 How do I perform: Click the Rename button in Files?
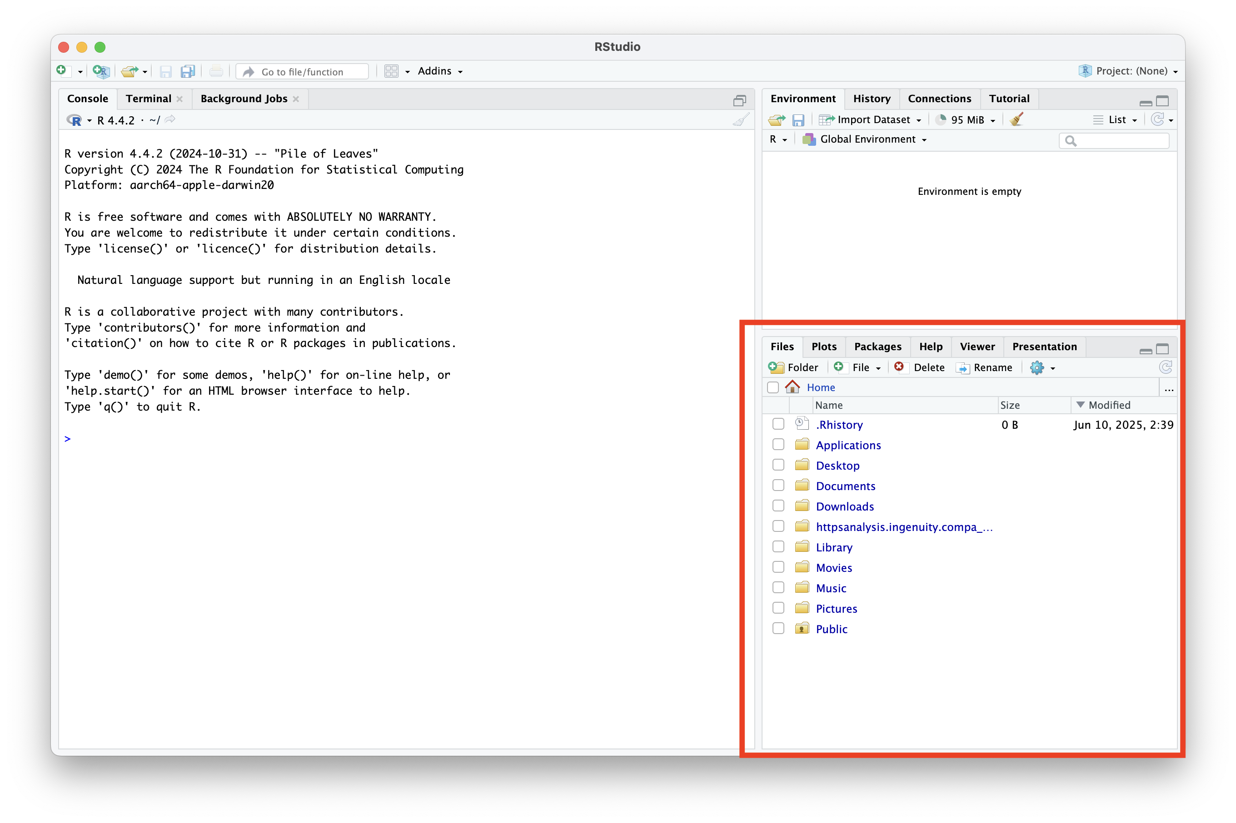click(x=985, y=367)
